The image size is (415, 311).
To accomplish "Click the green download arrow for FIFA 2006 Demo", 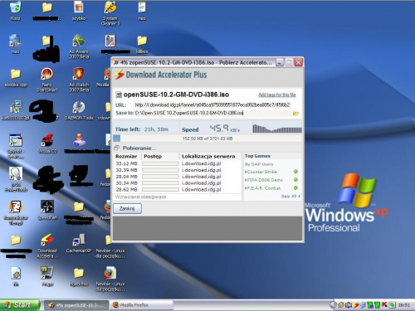I will pos(295,180).
